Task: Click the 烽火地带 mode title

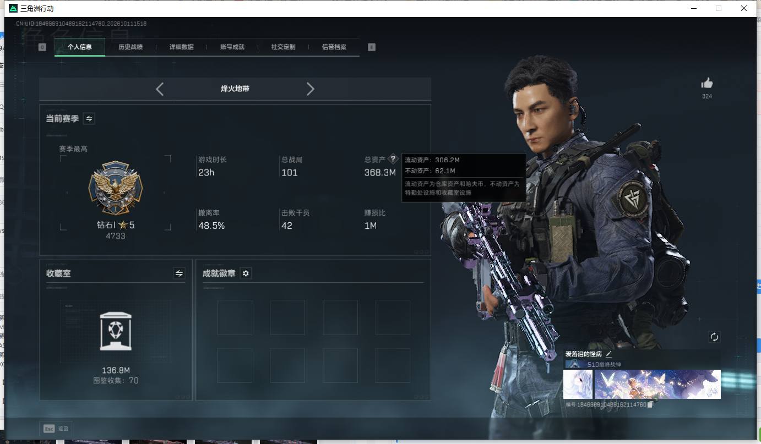Action: point(235,89)
